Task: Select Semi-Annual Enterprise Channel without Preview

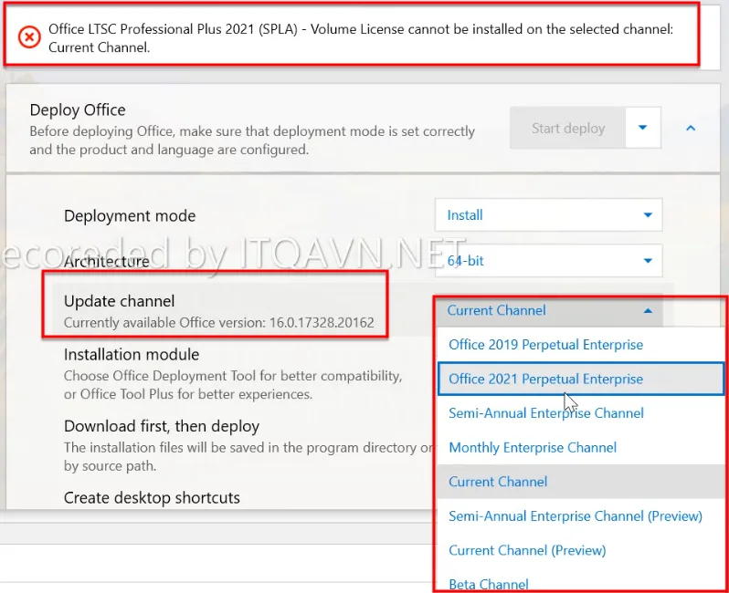Action: [x=545, y=413]
